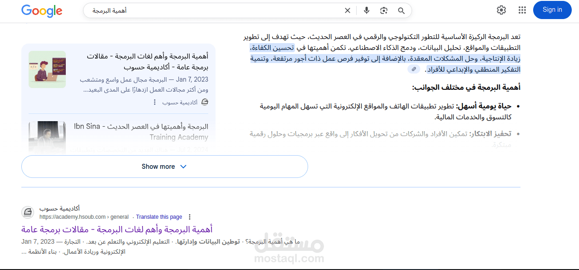Click bullet text تحفيز الابتكار
This screenshot has height=270, width=579.
491,134
